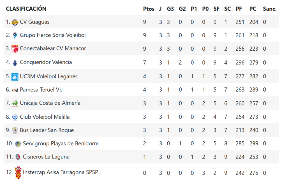Click the Ptos column header

(149, 9)
